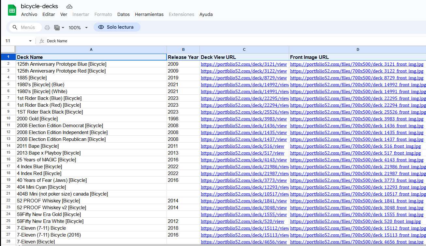Open the Ver menu

(x=64, y=14)
